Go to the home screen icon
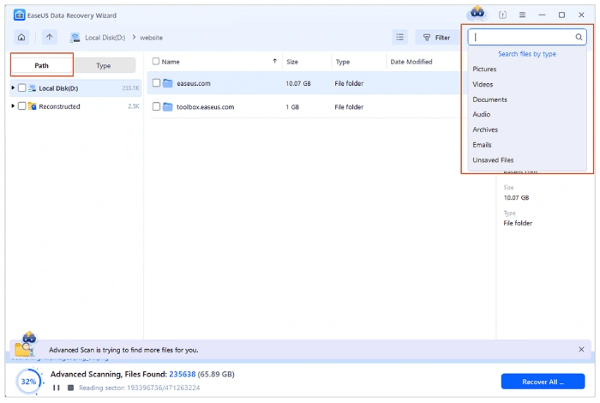The image size is (600, 403). click(x=21, y=37)
